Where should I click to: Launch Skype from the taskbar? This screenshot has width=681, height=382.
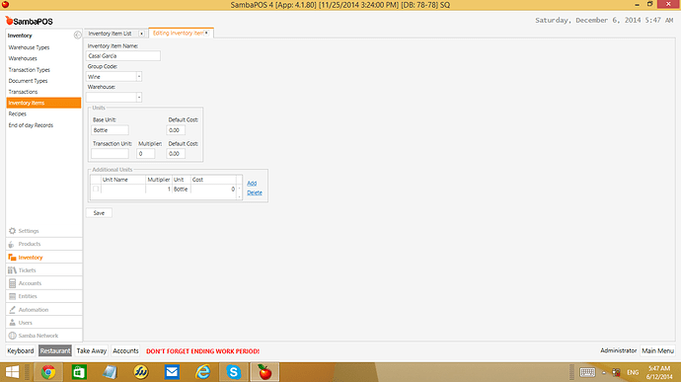[x=234, y=372]
